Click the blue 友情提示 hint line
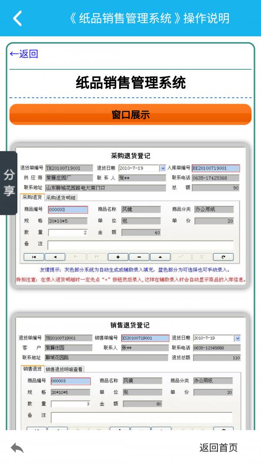This screenshot has width=261, height=465. click(x=135, y=270)
